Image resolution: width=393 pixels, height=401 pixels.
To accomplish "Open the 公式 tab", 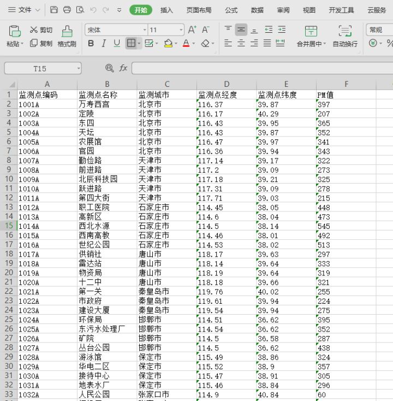I will [x=231, y=10].
